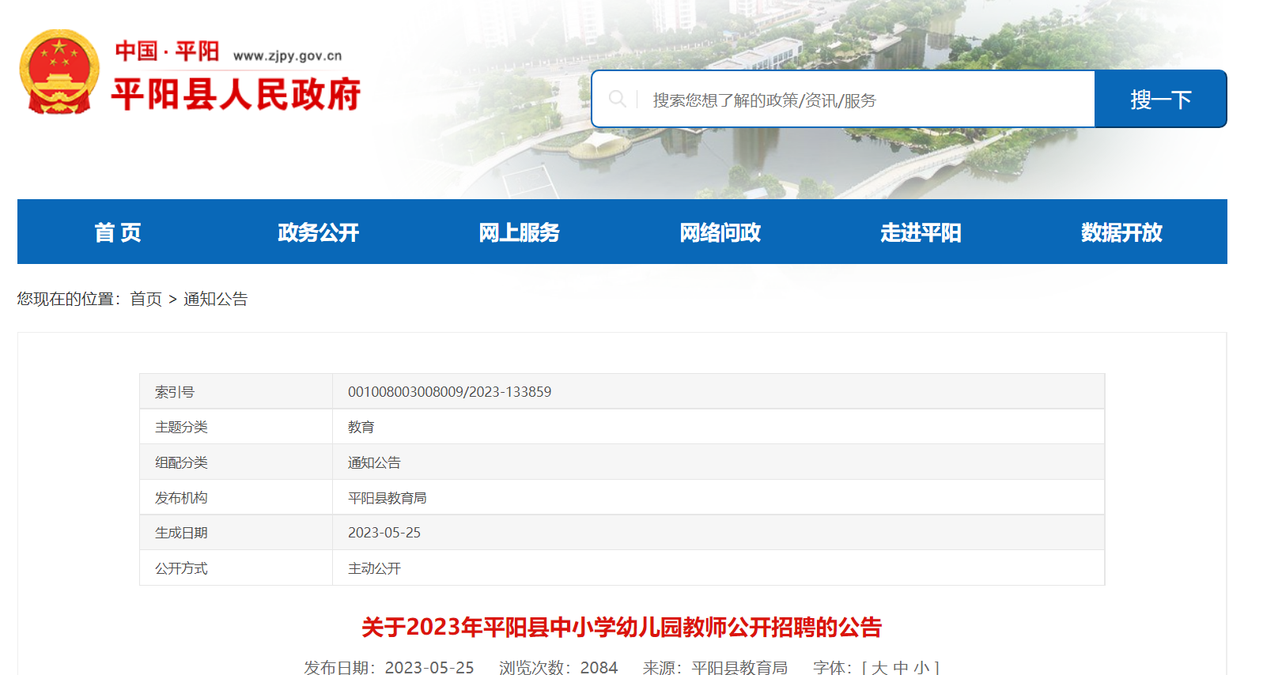Click the 主动公开 disclosure method value
The height and width of the screenshot is (675, 1263).
pos(374,568)
